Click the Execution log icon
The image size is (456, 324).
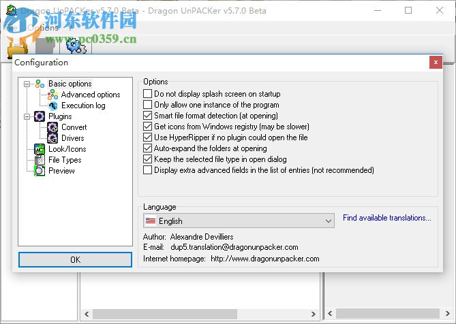tap(52, 106)
